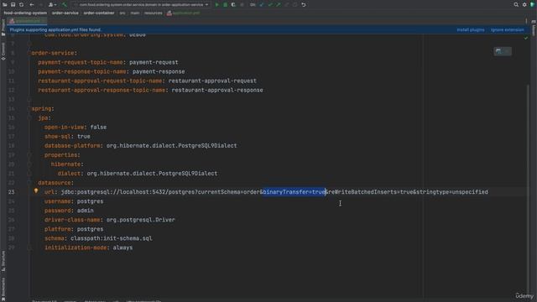This screenshot has height=302, width=537.
Task: Open IDE settings gear icon
Action: pos(524,5)
